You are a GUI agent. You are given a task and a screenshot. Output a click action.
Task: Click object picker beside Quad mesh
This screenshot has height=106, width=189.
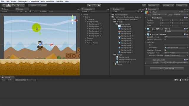coord(188,31)
